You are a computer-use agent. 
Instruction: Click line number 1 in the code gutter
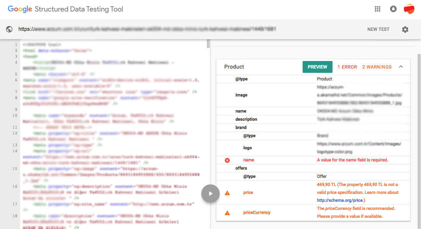16,45
